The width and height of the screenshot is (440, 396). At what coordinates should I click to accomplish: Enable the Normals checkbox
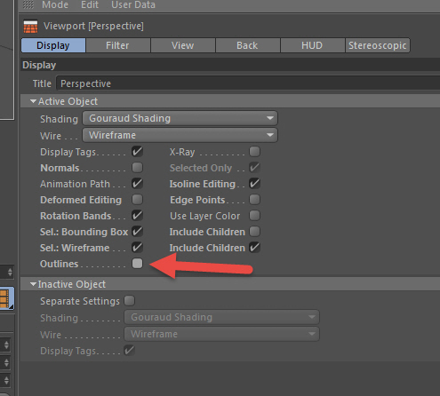pos(137,168)
